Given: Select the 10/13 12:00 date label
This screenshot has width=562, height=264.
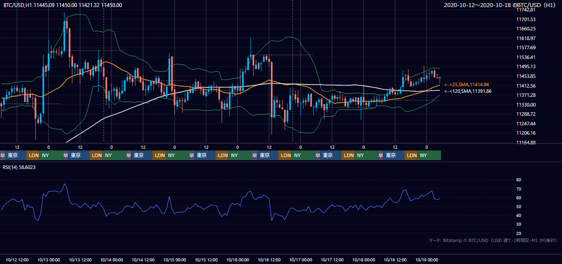Looking at the screenshot, I should coord(80,260).
